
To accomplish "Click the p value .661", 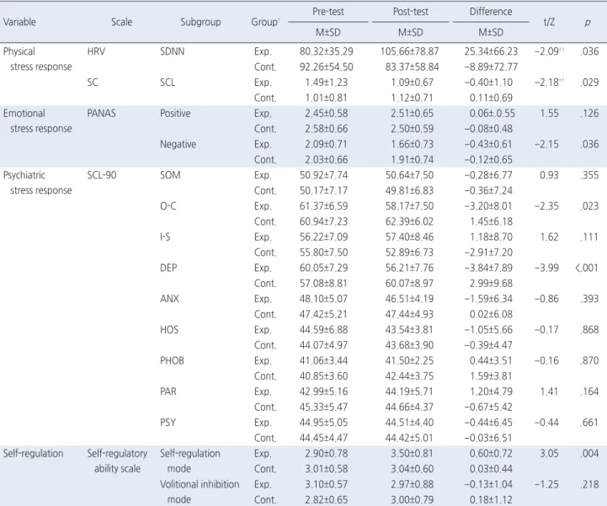I will [x=589, y=423].
